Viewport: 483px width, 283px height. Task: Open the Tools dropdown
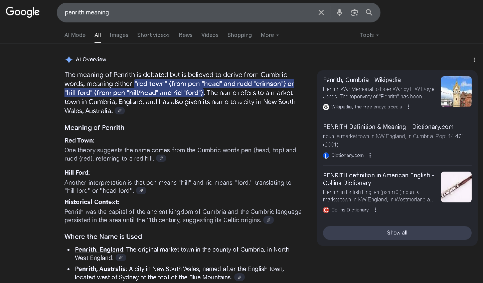click(x=369, y=35)
